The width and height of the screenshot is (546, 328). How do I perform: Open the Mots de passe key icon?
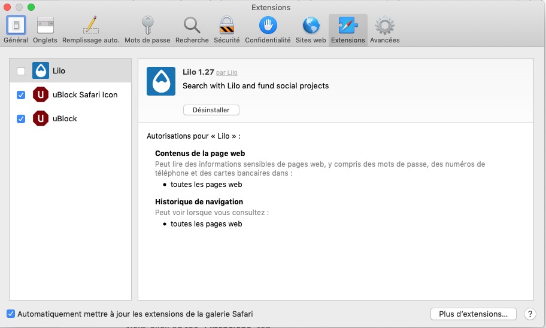[148, 29]
